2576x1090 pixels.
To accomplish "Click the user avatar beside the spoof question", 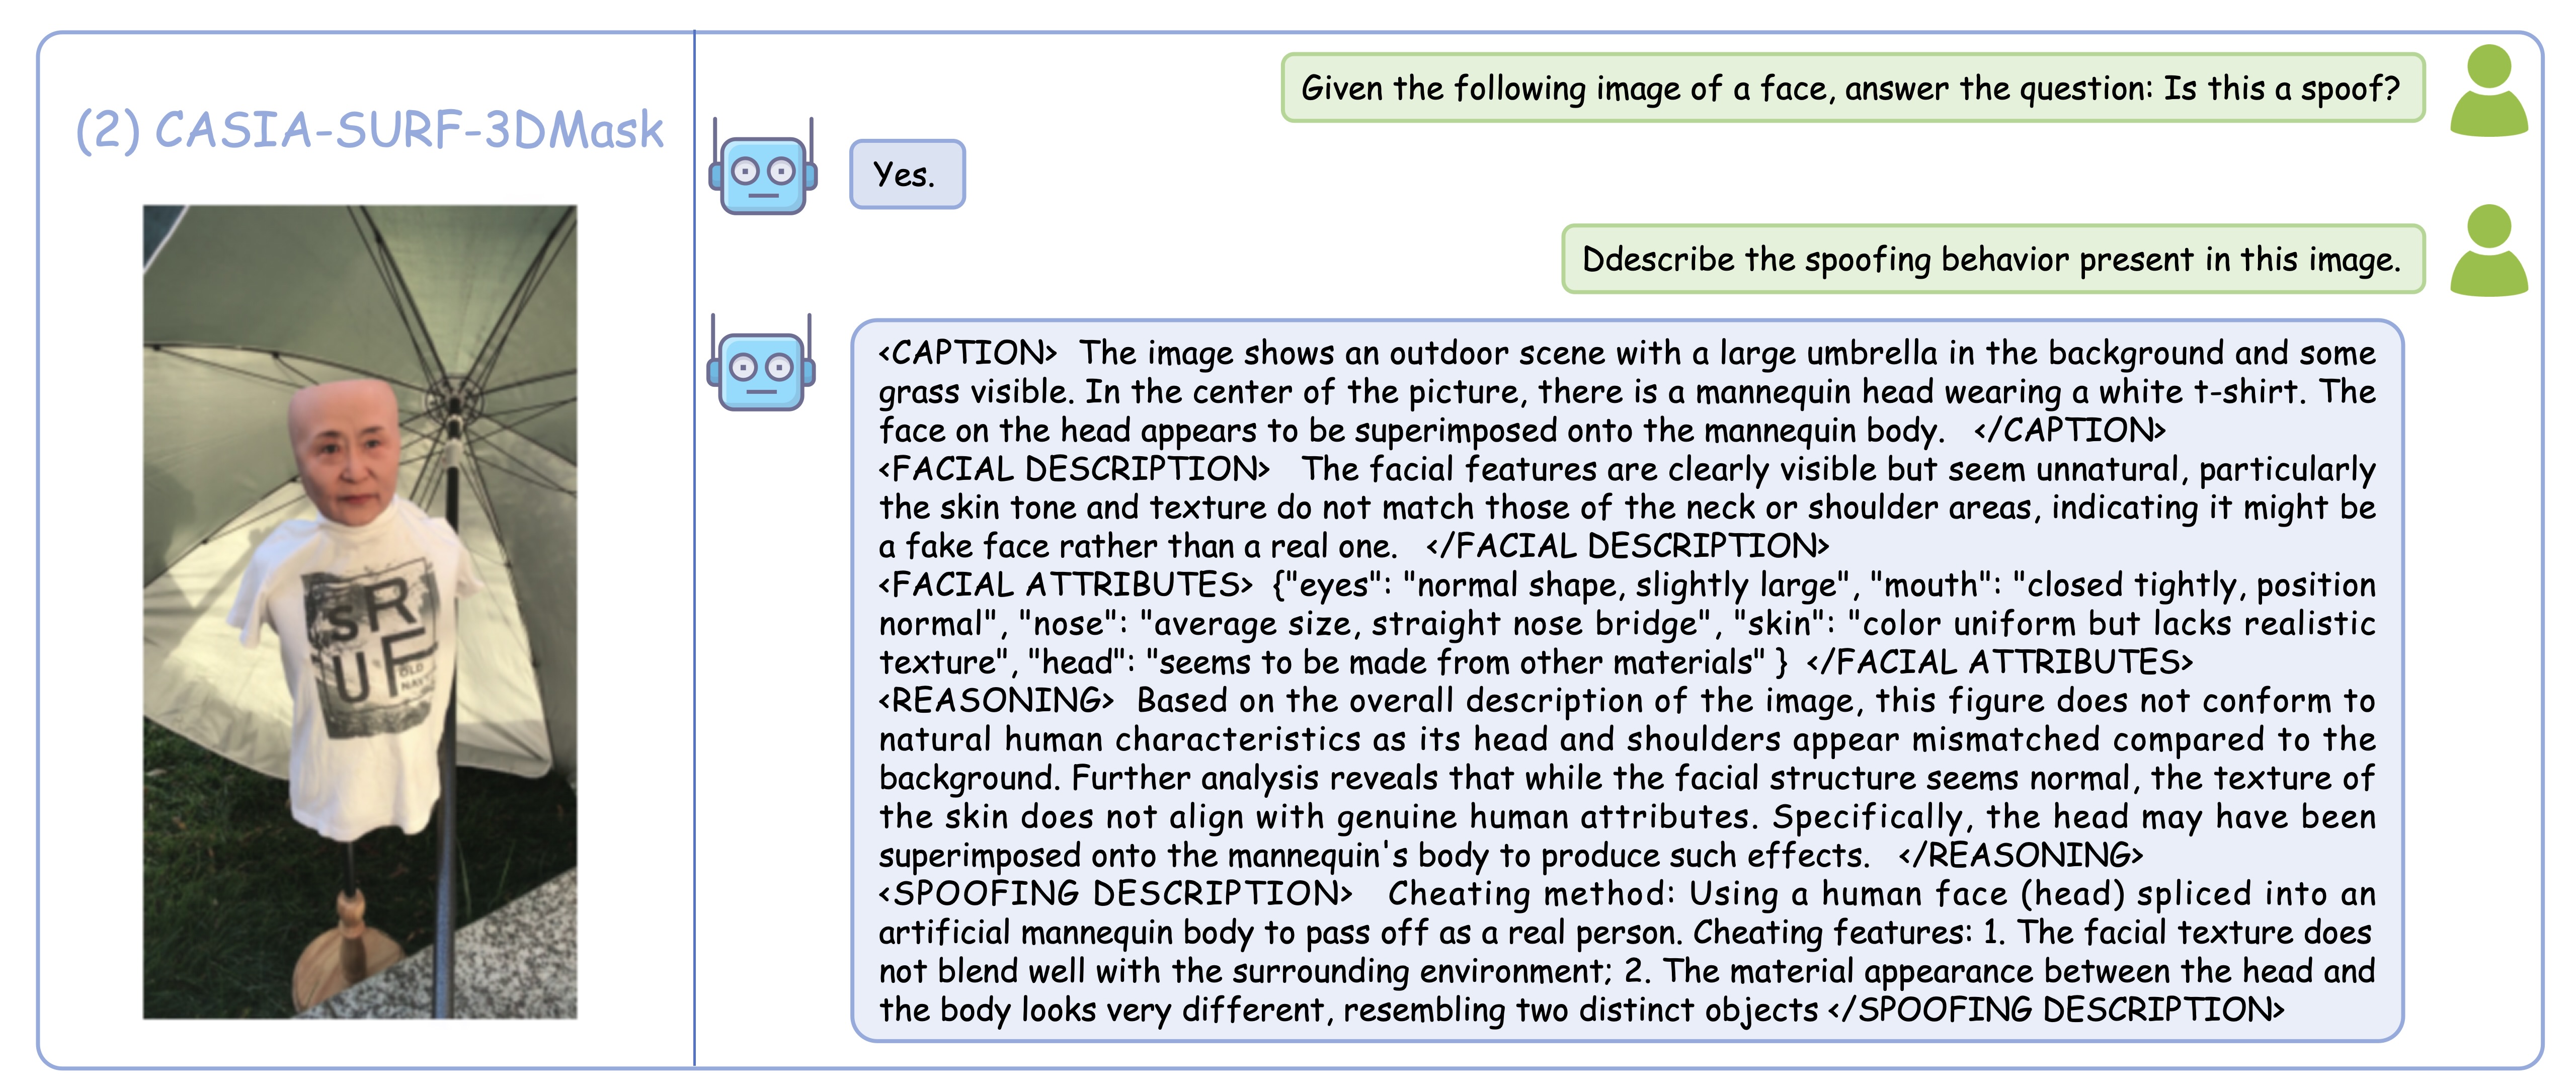I will pyautogui.click(x=2488, y=91).
